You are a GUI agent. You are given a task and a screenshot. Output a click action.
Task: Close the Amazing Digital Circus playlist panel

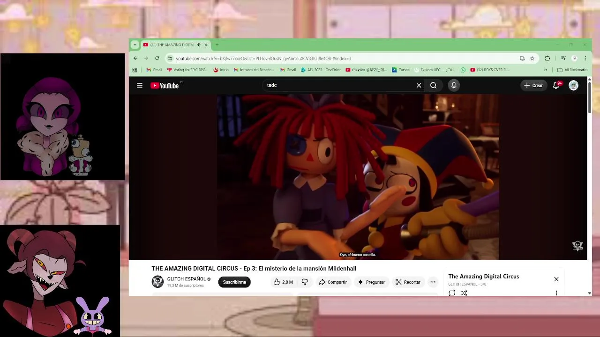[x=556, y=279]
